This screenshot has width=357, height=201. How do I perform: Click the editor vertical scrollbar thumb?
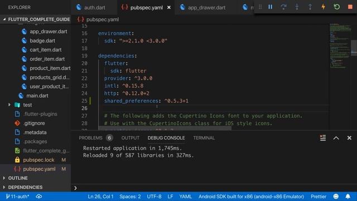click(x=354, y=48)
